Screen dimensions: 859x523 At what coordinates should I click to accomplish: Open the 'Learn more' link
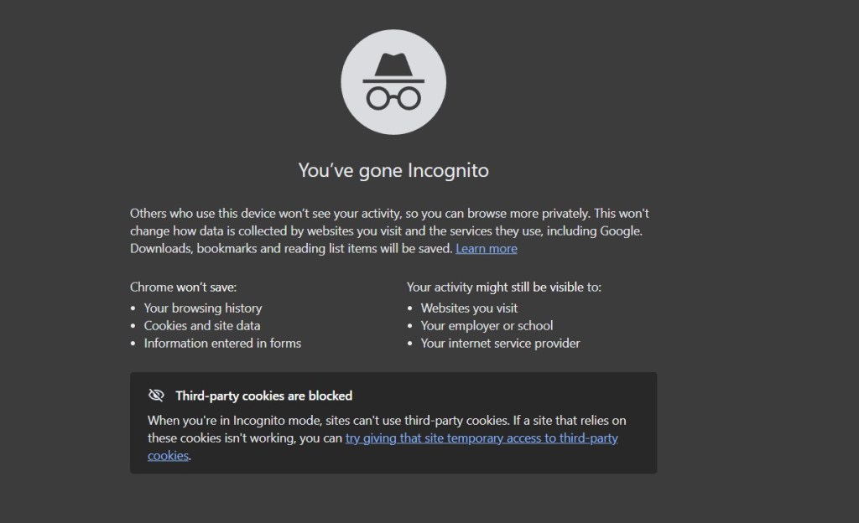(487, 248)
